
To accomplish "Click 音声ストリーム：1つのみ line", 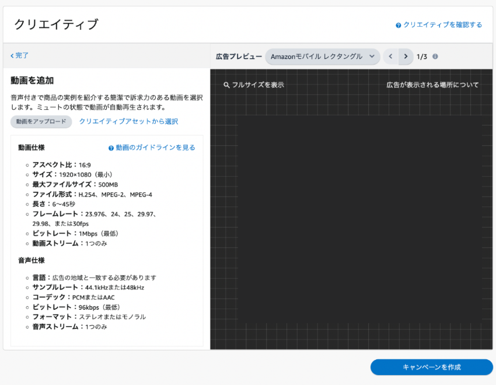I will coord(69,327).
